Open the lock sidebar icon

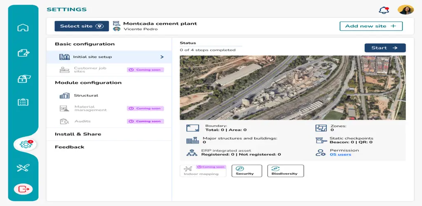[x=24, y=79]
